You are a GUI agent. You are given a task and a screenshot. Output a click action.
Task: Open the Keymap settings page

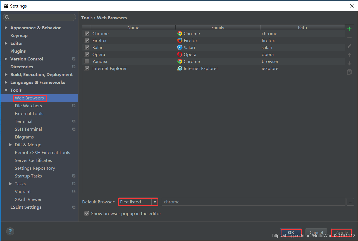(x=19, y=36)
